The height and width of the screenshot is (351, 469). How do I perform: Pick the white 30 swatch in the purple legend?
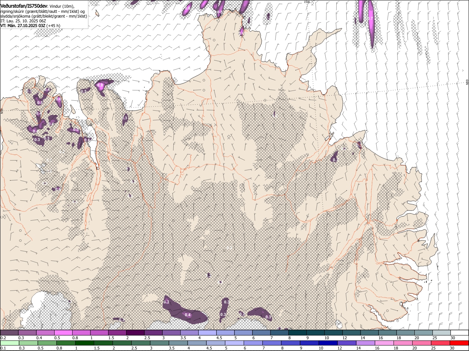click(x=459, y=333)
